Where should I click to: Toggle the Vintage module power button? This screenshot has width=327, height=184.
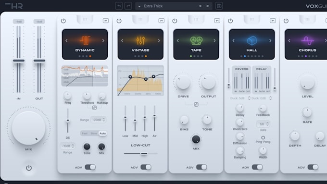pos(119,21)
